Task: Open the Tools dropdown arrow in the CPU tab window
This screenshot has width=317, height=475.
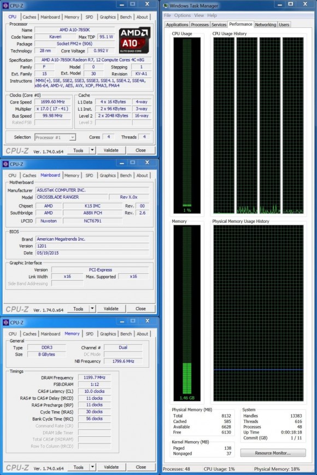Action: point(92,150)
